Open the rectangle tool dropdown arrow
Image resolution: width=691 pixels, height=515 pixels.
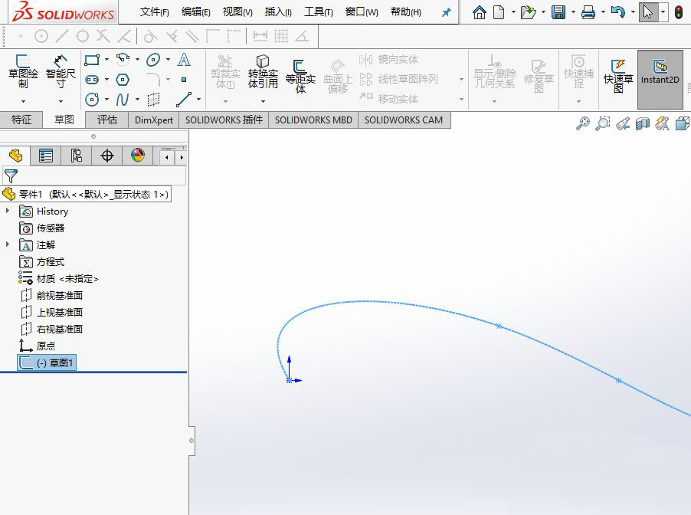click(106, 59)
